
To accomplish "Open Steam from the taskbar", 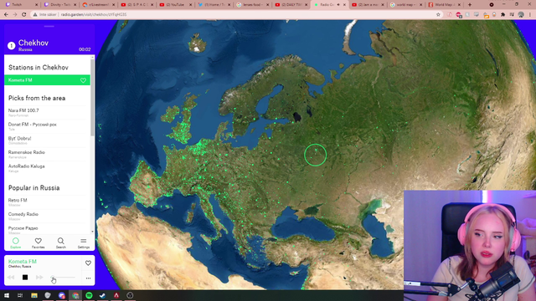I will (x=102, y=295).
